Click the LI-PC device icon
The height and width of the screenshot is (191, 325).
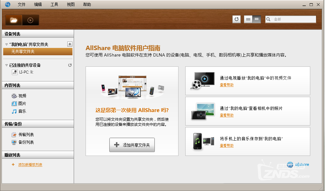point(15,72)
